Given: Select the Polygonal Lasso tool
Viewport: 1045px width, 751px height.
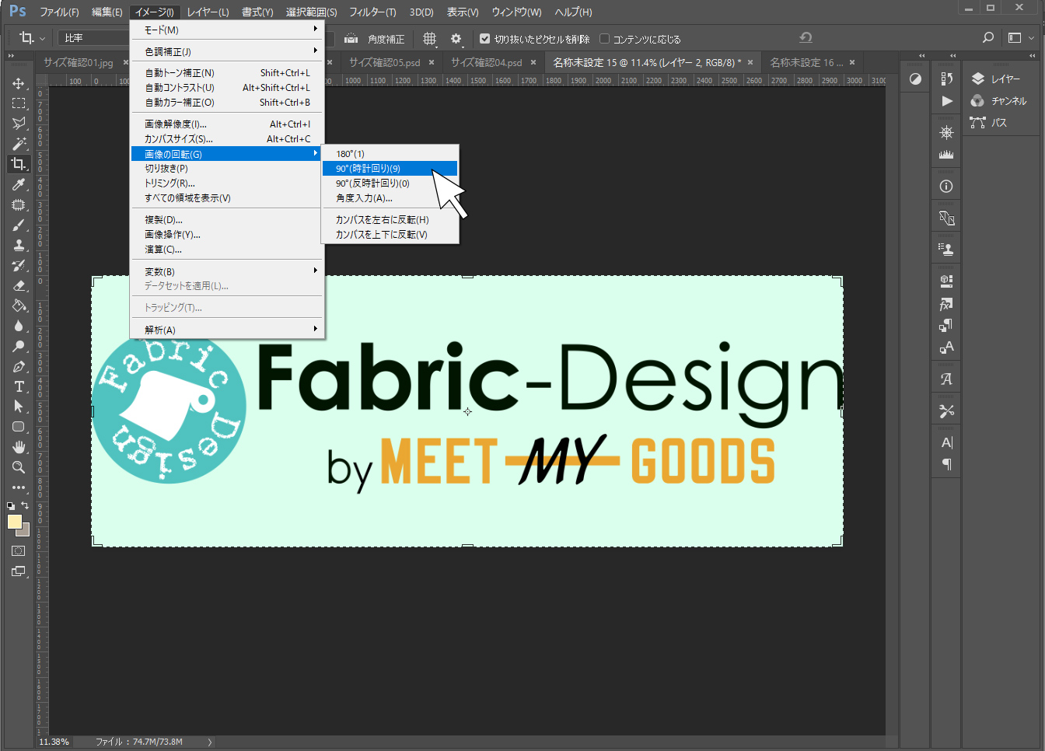Looking at the screenshot, I should coord(19,124).
